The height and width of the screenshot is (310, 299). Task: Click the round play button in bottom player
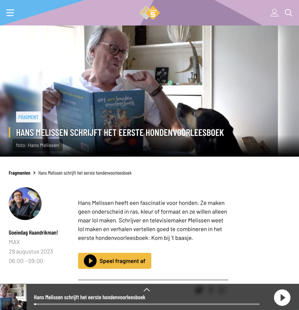tap(282, 297)
